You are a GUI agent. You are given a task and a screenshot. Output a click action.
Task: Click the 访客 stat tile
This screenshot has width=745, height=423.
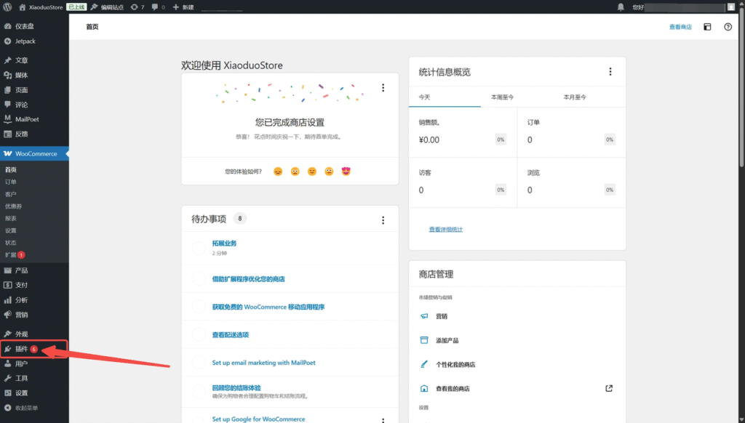coord(463,182)
